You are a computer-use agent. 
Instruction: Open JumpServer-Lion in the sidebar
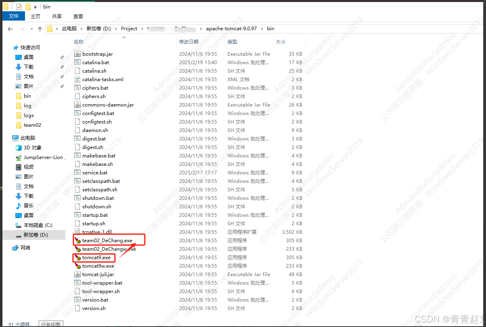click(43, 157)
